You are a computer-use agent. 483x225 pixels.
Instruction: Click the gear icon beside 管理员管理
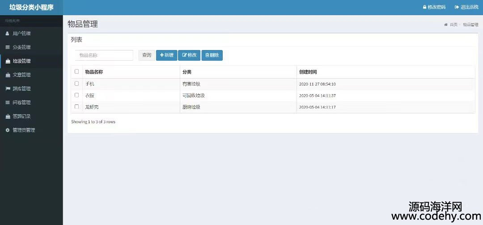[8, 130]
